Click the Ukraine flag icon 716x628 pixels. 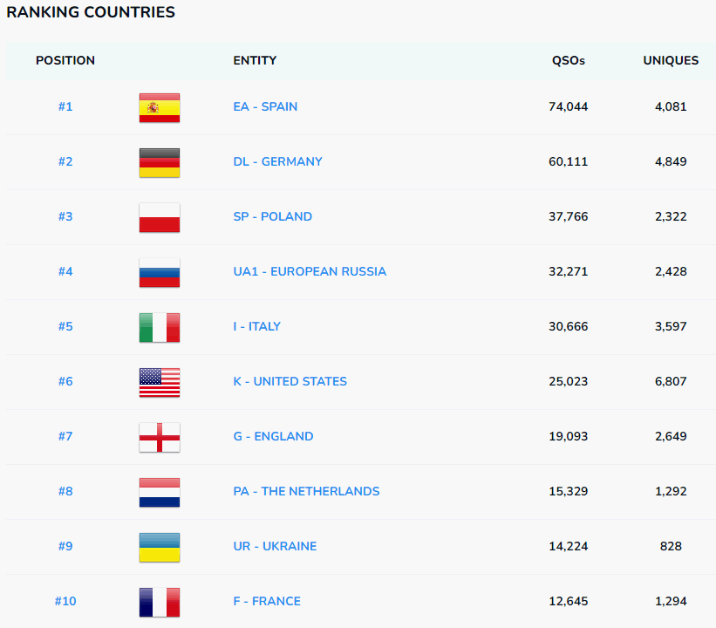pos(160,547)
